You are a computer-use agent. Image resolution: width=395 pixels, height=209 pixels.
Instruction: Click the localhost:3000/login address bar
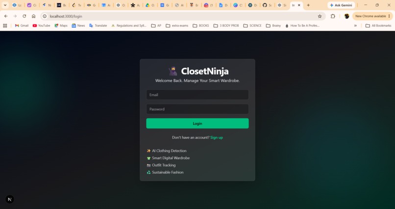pos(183,16)
